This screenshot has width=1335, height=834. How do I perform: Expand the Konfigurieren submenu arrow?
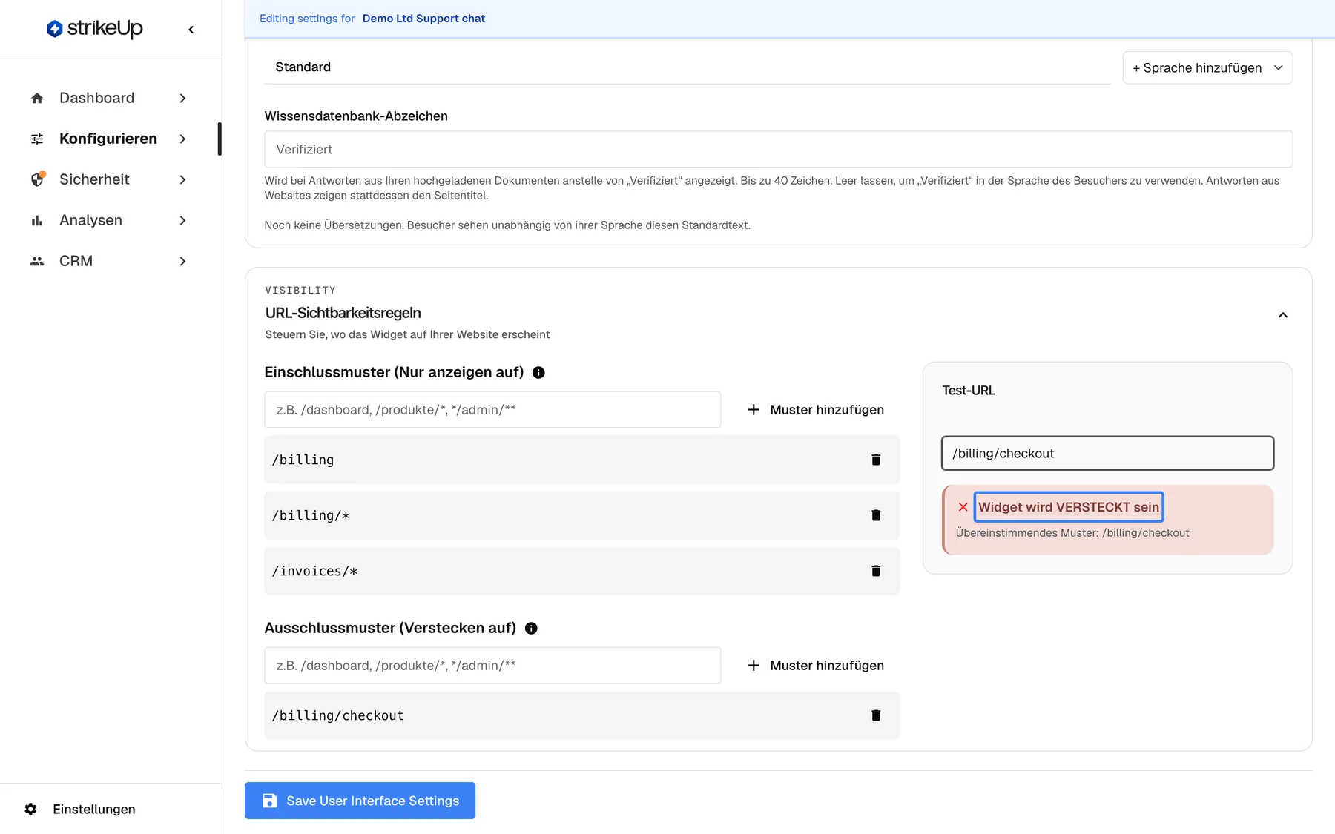(182, 139)
